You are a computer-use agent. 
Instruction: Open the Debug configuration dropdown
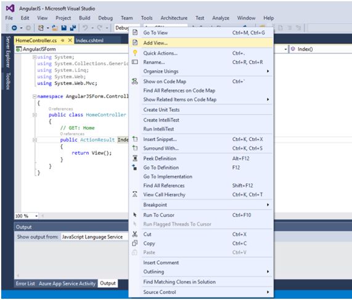[122, 28]
